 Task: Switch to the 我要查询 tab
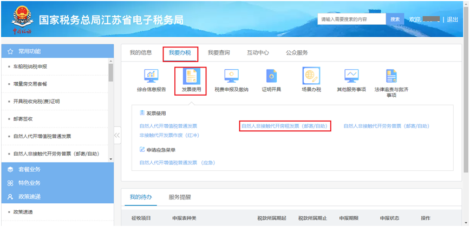tap(219, 53)
